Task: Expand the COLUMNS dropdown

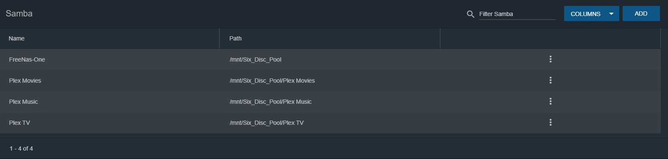Action: 591,14
